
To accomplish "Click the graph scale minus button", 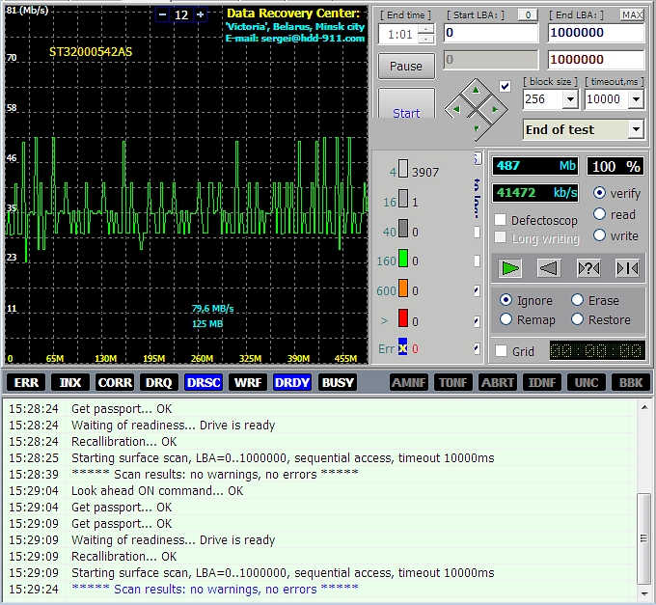I will 162,14.
